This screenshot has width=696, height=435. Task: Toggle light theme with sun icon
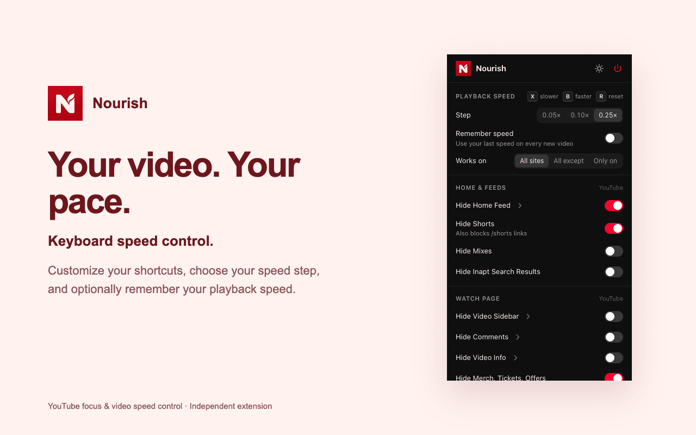point(599,69)
